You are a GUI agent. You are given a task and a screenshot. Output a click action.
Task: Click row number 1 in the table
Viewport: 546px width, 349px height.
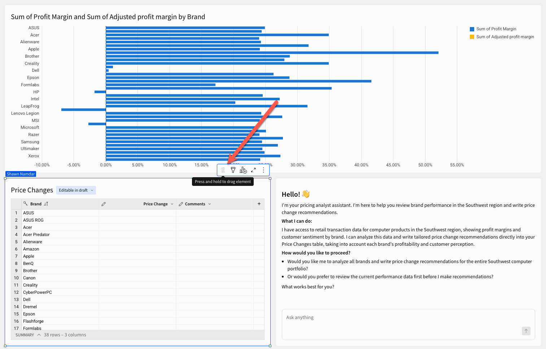point(16,213)
